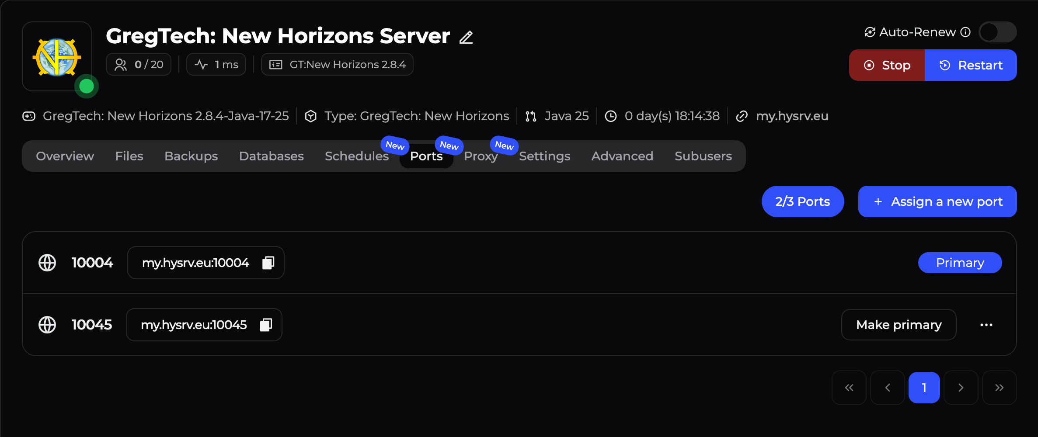Assign a new port
Viewport: 1038px width, 437px height.
pos(937,201)
